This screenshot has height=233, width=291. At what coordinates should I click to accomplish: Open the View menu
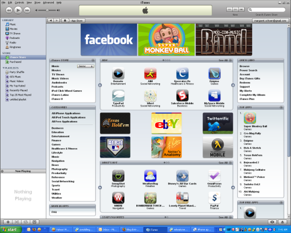click(x=29, y=2)
